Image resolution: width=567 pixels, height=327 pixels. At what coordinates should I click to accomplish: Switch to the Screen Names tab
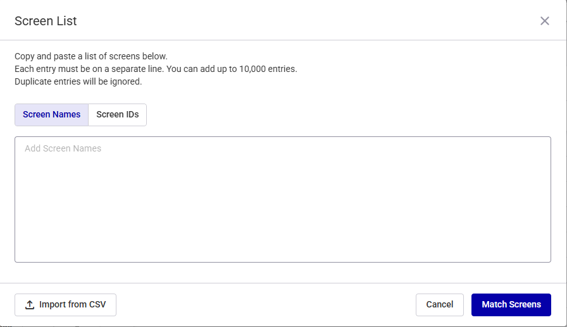tap(51, 115)
